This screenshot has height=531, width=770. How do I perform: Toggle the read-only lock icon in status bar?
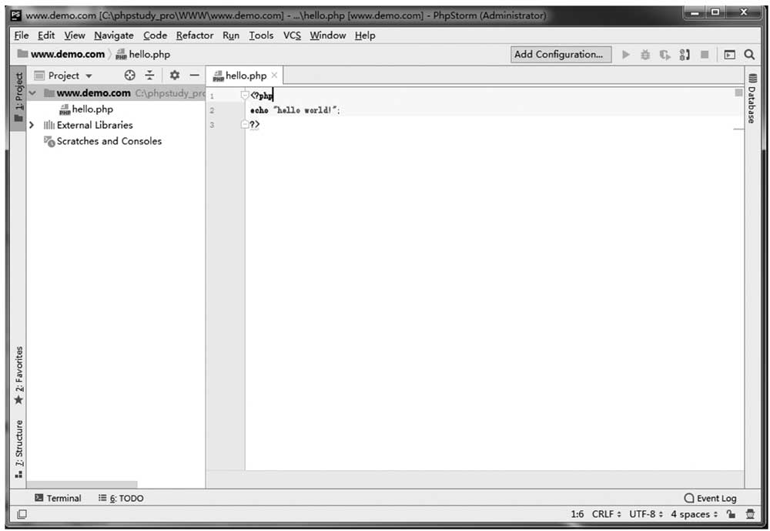click(x=731, y=514)
